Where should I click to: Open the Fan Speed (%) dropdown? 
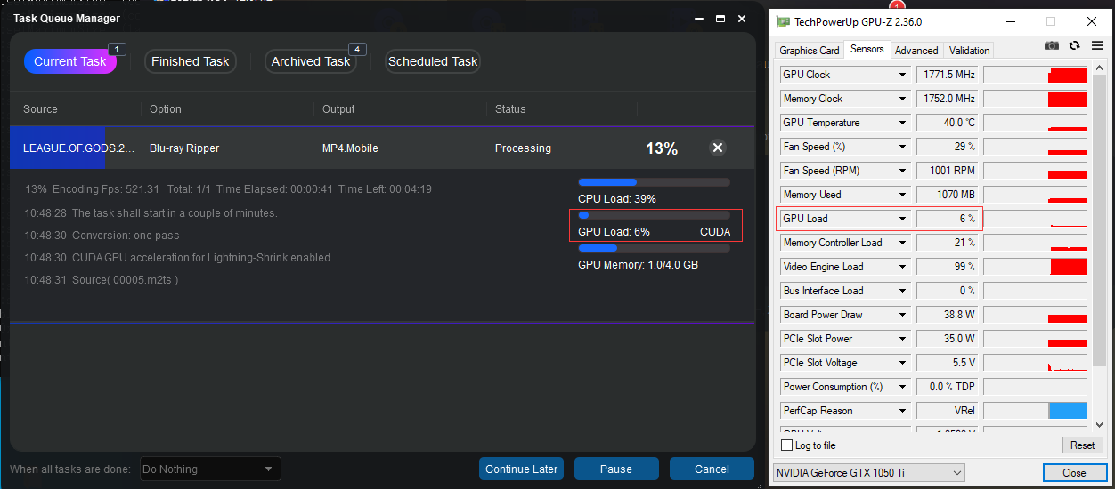click(x=902, y=147)
